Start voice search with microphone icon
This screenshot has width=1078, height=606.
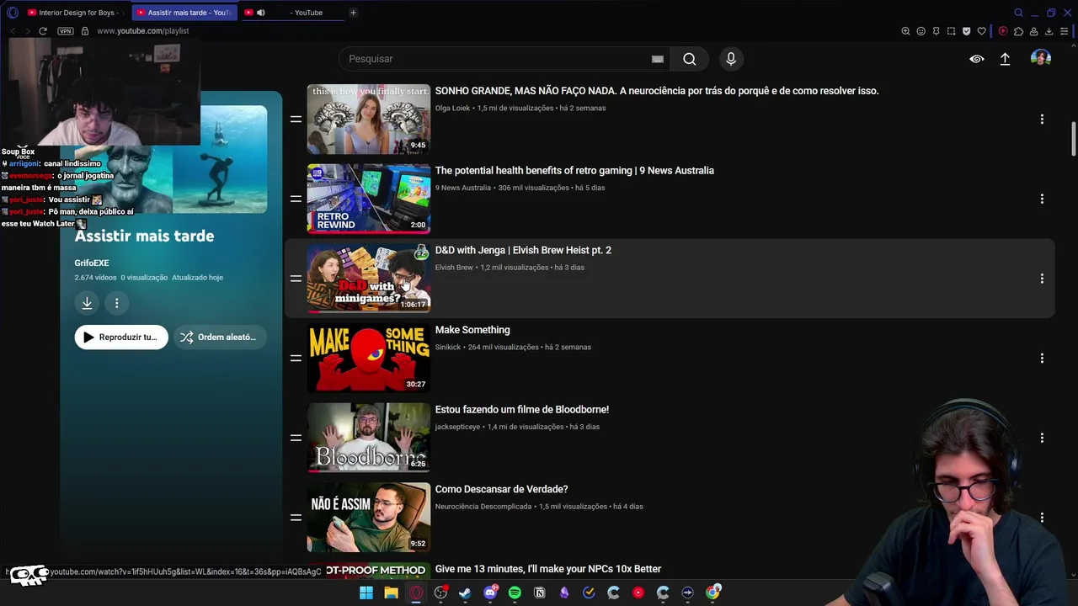731,59
